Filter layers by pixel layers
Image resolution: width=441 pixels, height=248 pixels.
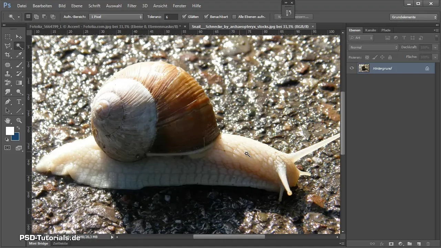[388, 38]
